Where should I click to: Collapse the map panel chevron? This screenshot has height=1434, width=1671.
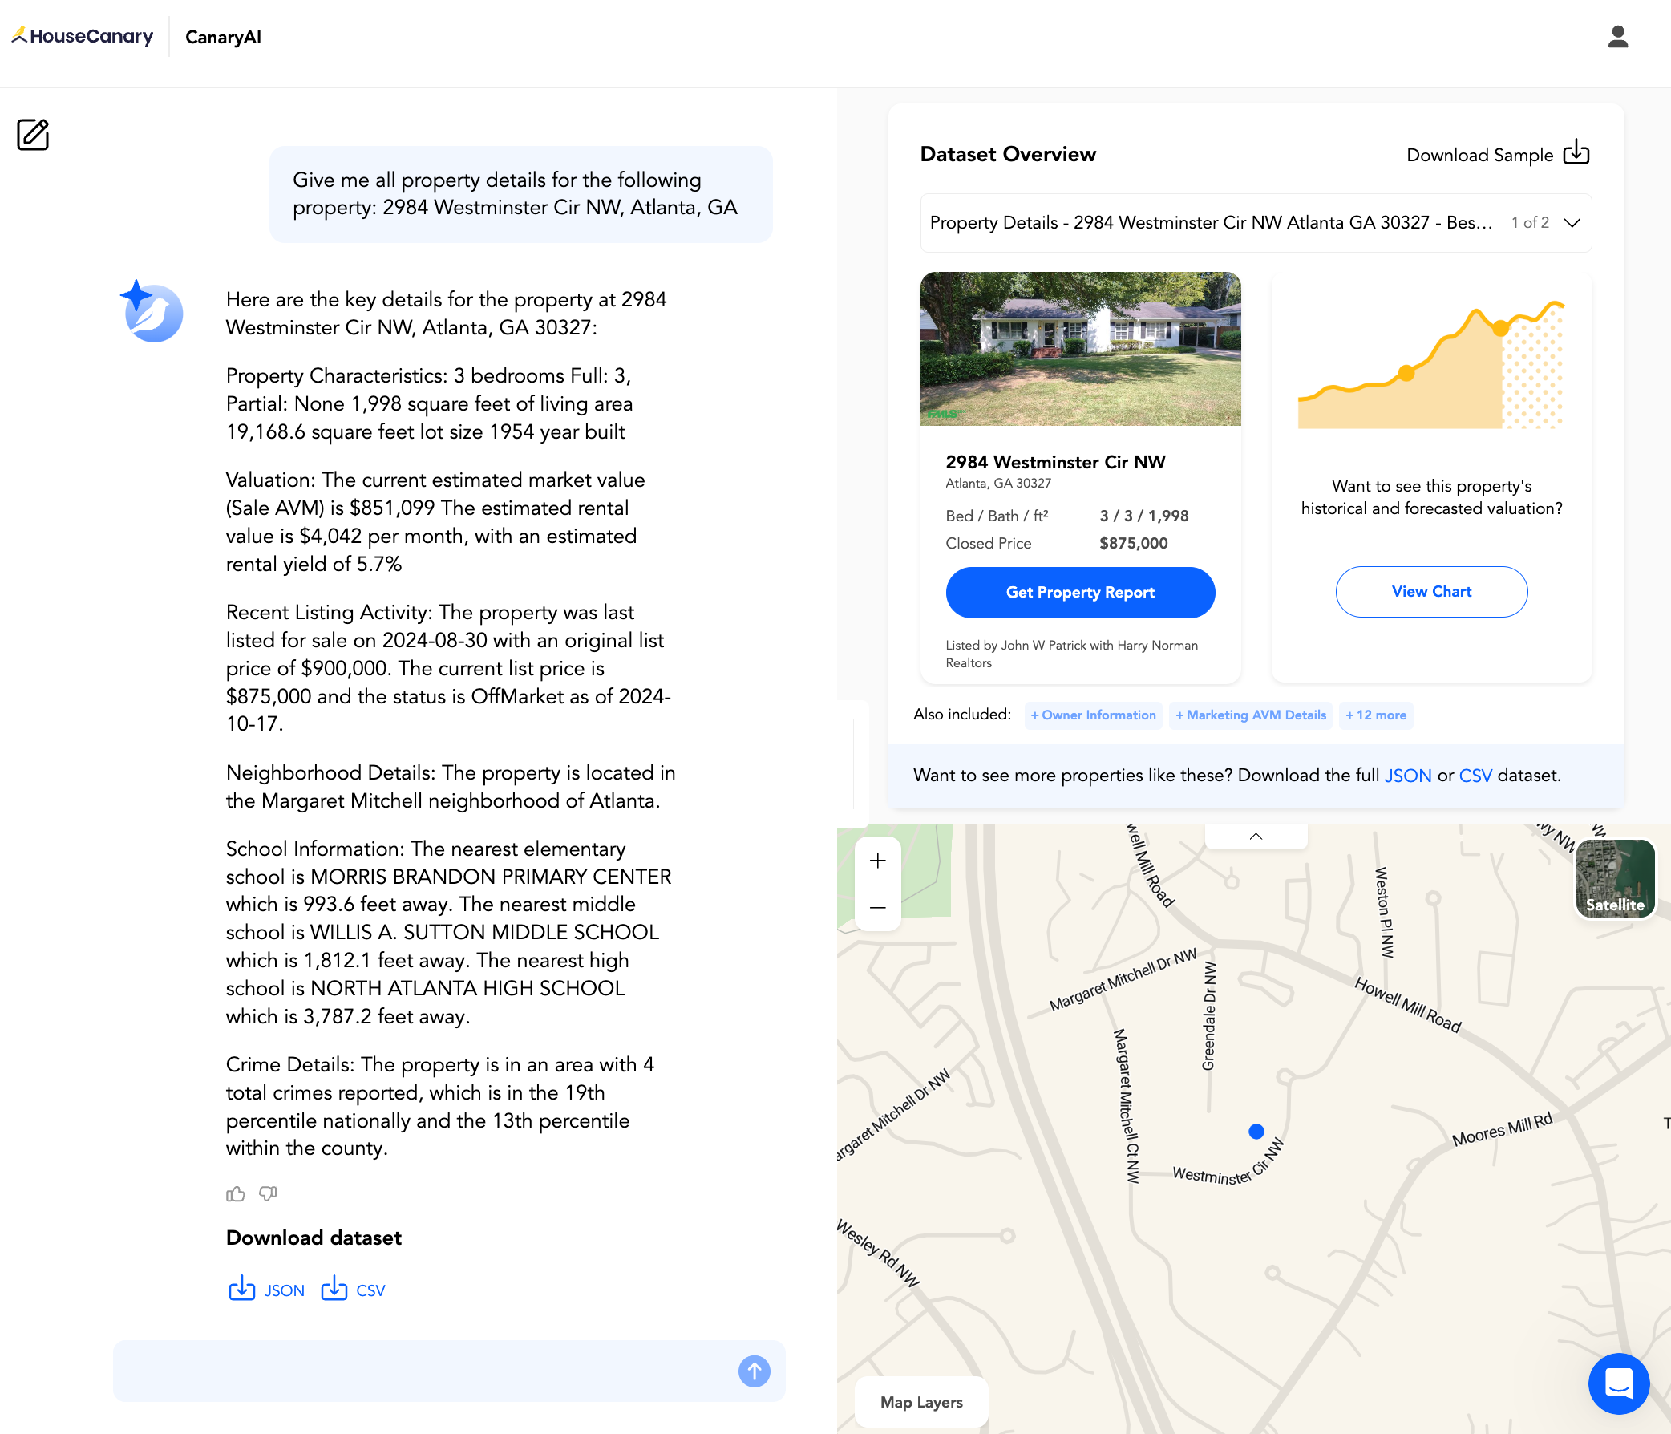click(x=1255, y=836)
